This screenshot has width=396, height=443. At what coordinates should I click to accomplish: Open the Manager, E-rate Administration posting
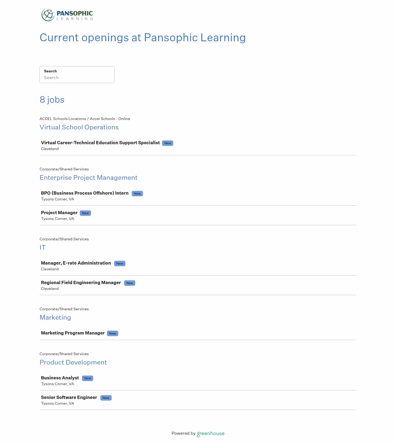tap(76, 263)
